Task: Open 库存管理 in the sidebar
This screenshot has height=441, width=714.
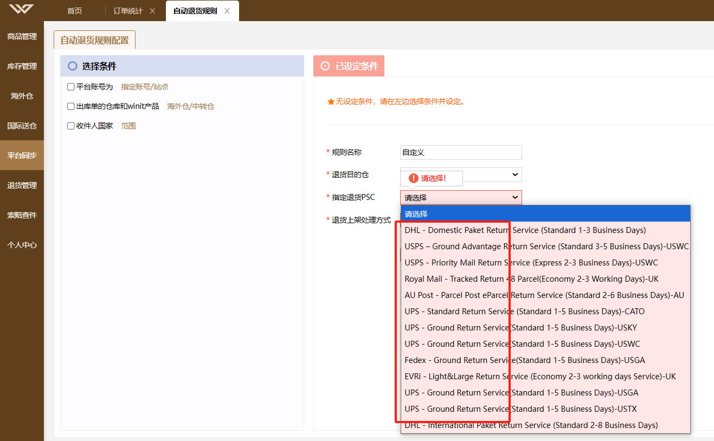Action: pyautogui.click(x=22, y=66)
